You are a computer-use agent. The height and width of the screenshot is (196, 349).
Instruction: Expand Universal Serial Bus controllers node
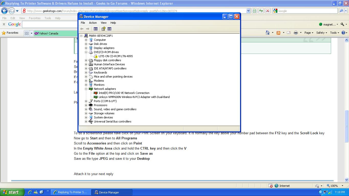coord(86,121)
